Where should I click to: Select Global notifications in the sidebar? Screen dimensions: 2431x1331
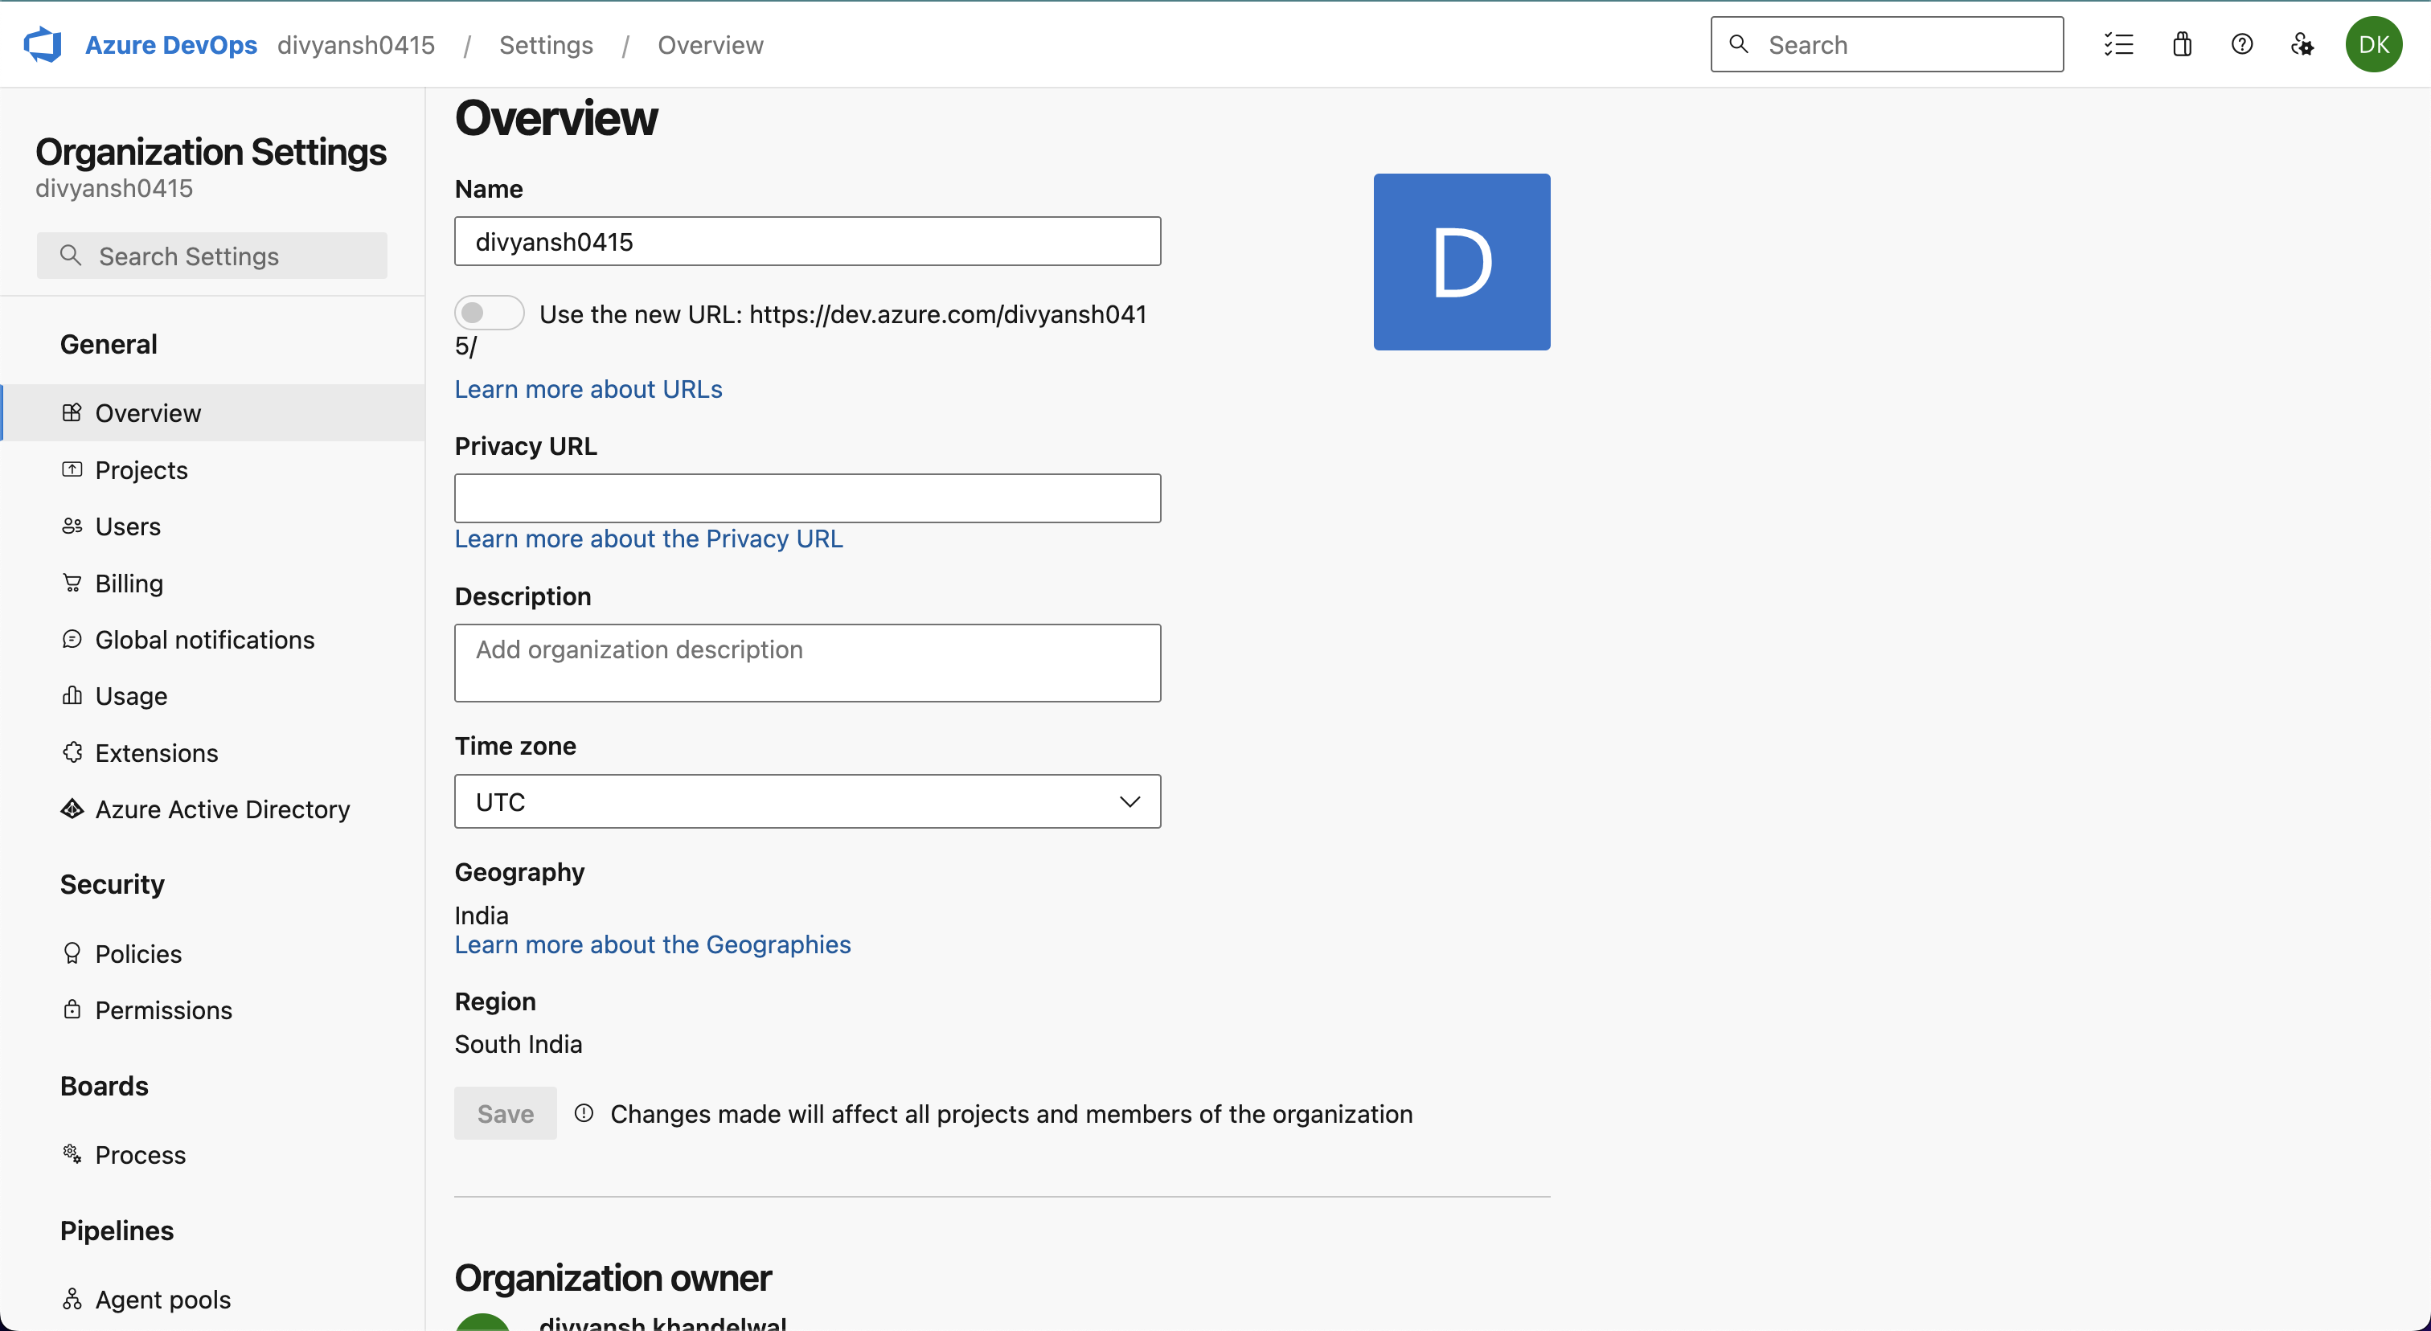(205, 640)
